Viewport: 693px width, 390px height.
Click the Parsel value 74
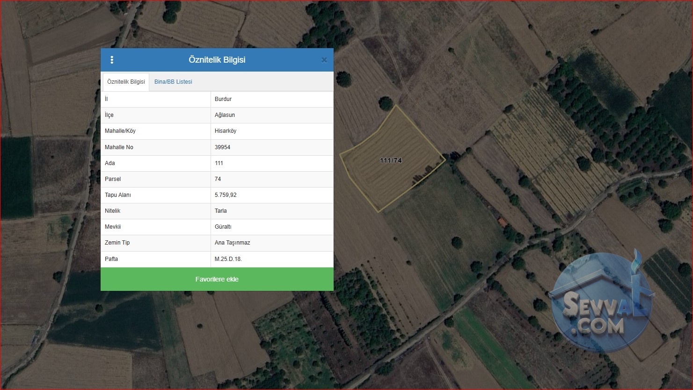coord(218,179)
